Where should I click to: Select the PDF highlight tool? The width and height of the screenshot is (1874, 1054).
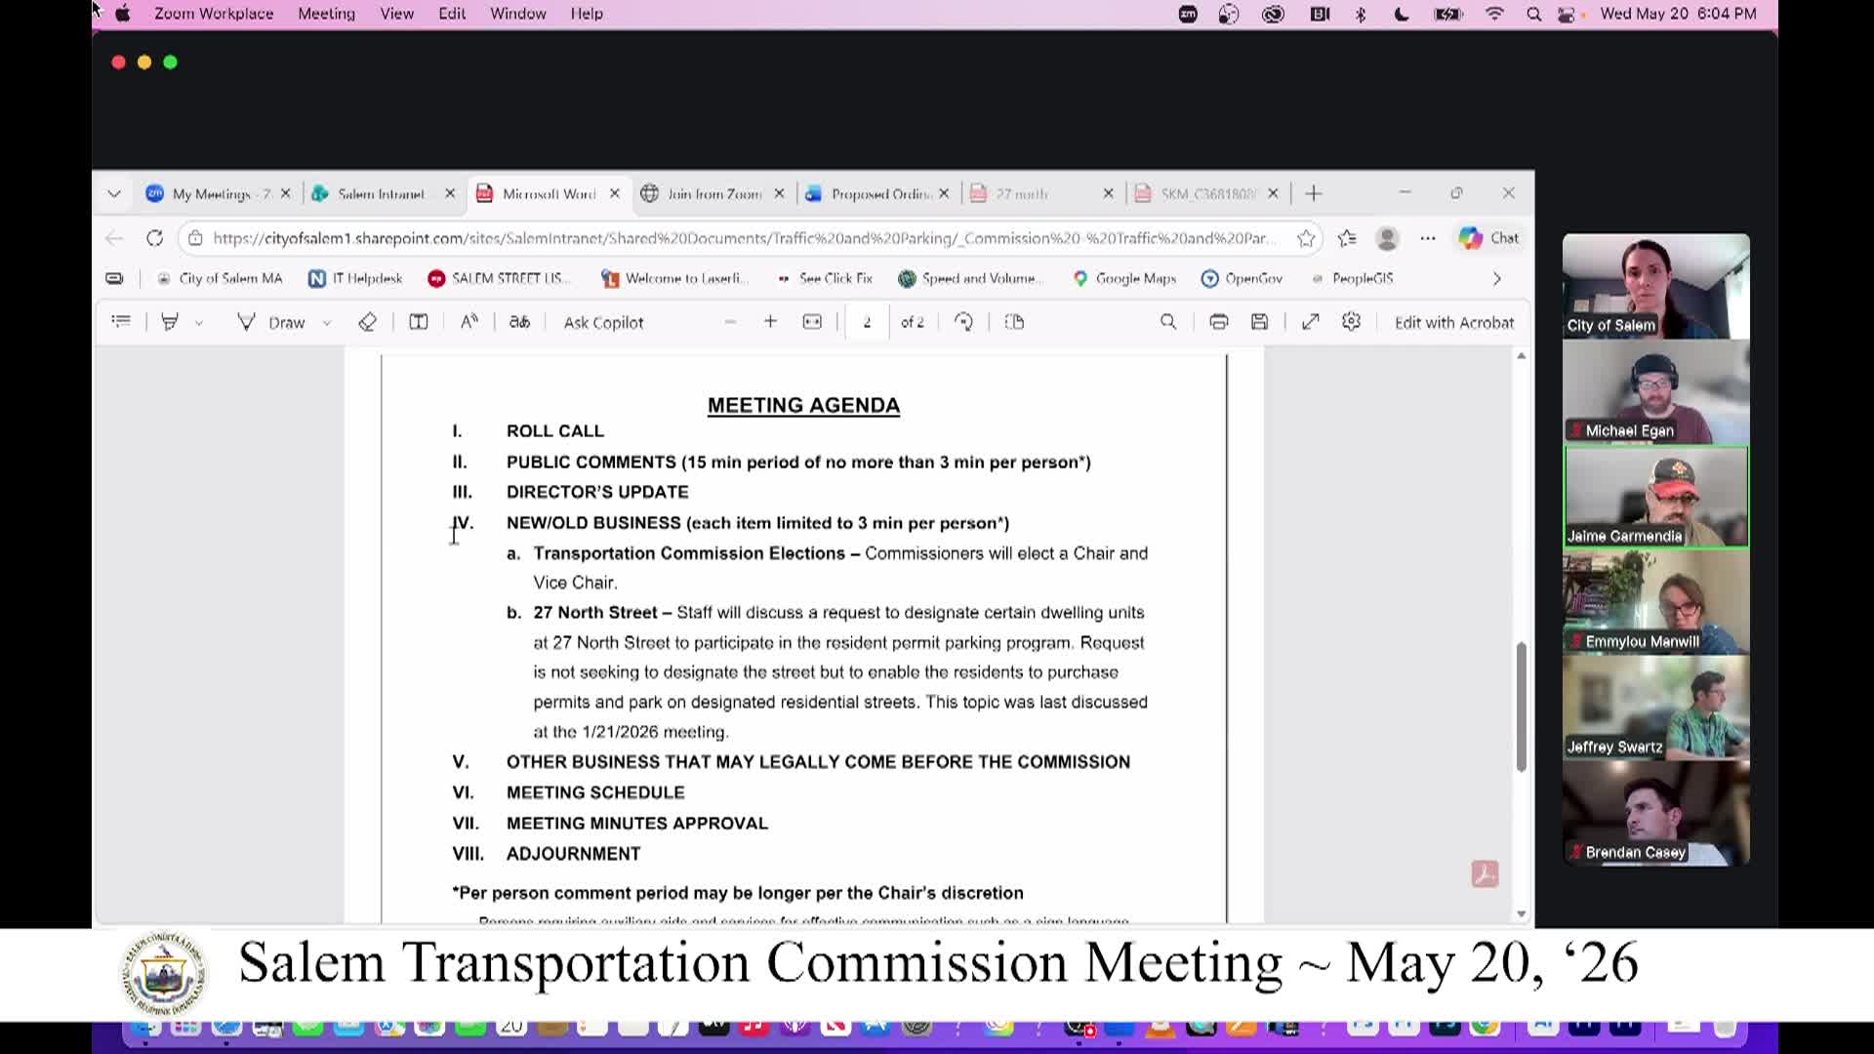tap(170, 322)
